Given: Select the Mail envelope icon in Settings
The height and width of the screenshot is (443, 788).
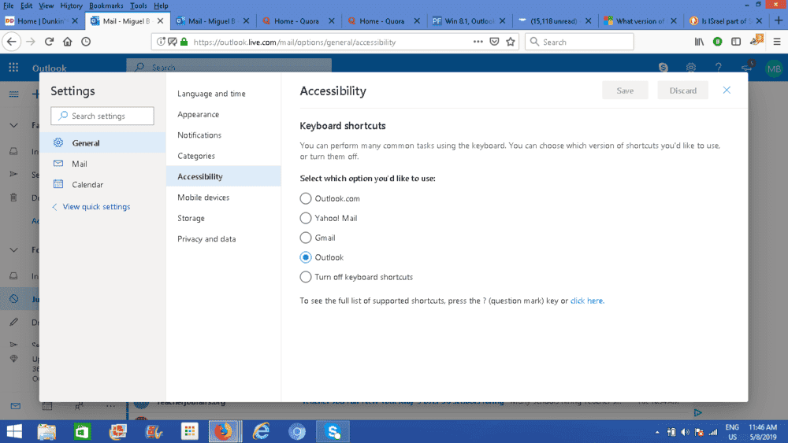Looking at the screenshot, I should tap(58, 164).
